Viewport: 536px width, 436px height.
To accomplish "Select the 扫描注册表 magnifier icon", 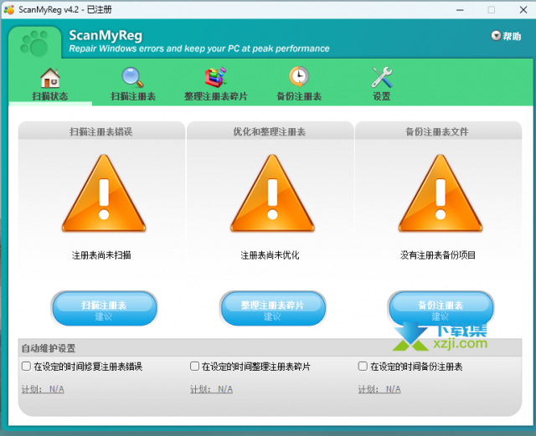I will tap(132, 78).
